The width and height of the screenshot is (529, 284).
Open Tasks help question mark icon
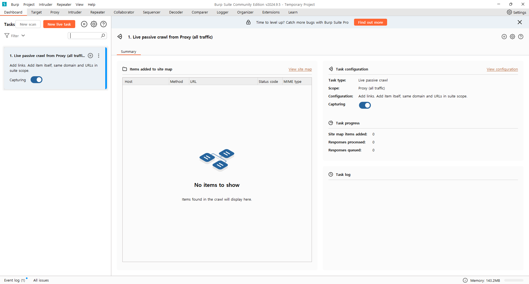(x=103, y=24)
